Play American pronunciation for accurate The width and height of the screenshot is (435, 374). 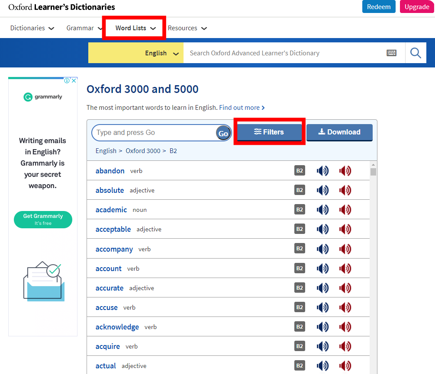click(x=345, y=288)
